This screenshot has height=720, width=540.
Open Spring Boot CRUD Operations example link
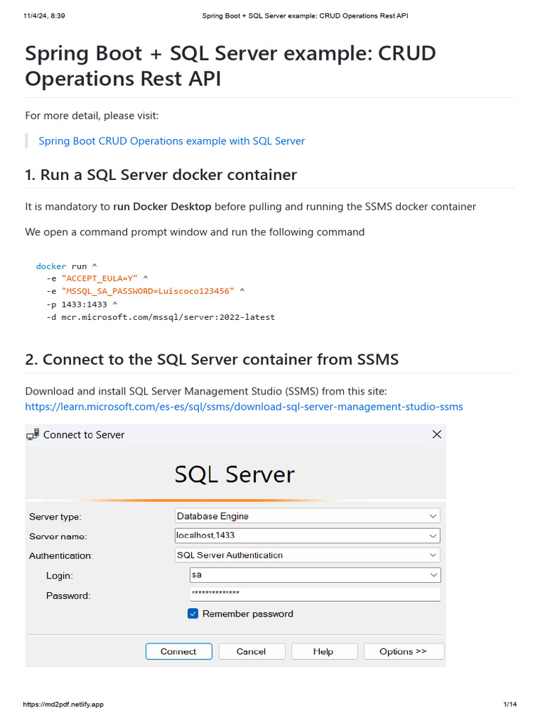tap(172, 141)
